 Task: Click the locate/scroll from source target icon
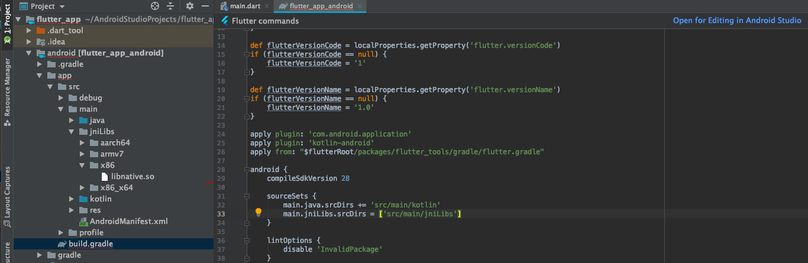pos(155,6)
